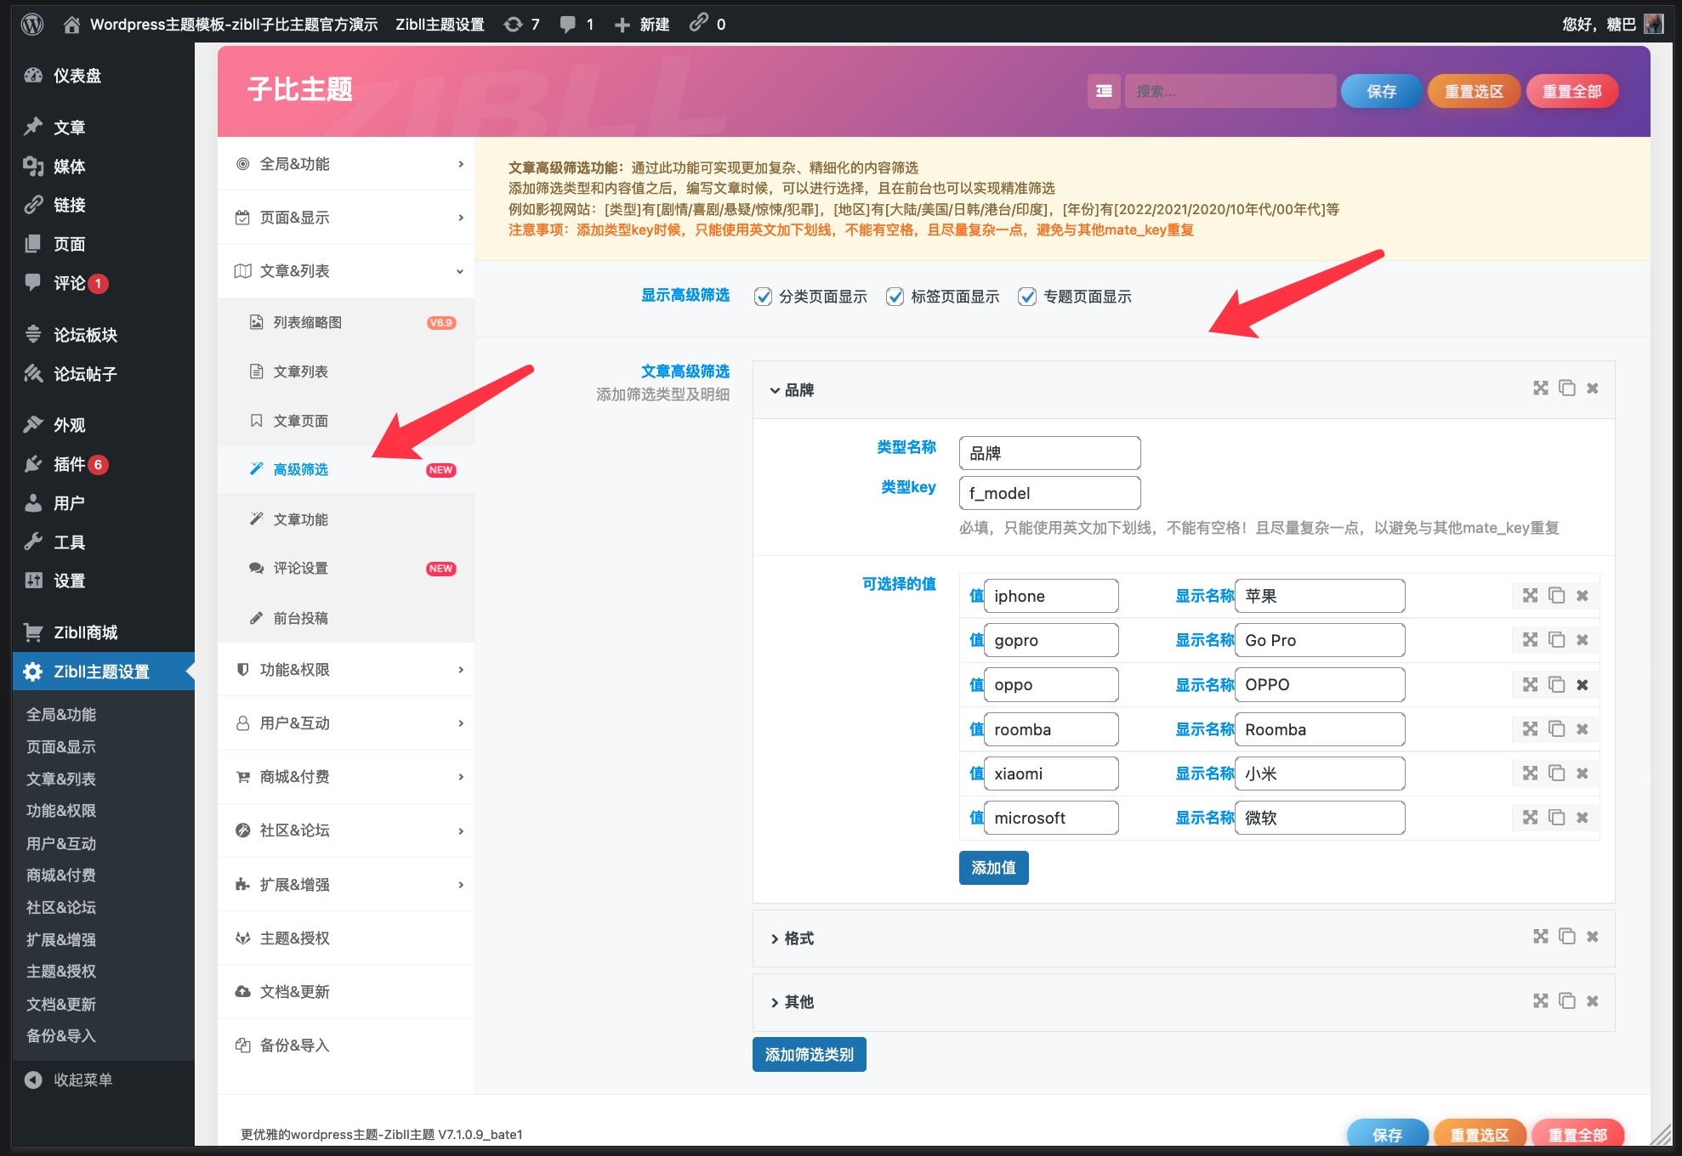
Task: Delete the gopro value row with its x icon
Action: (1583, 639)
